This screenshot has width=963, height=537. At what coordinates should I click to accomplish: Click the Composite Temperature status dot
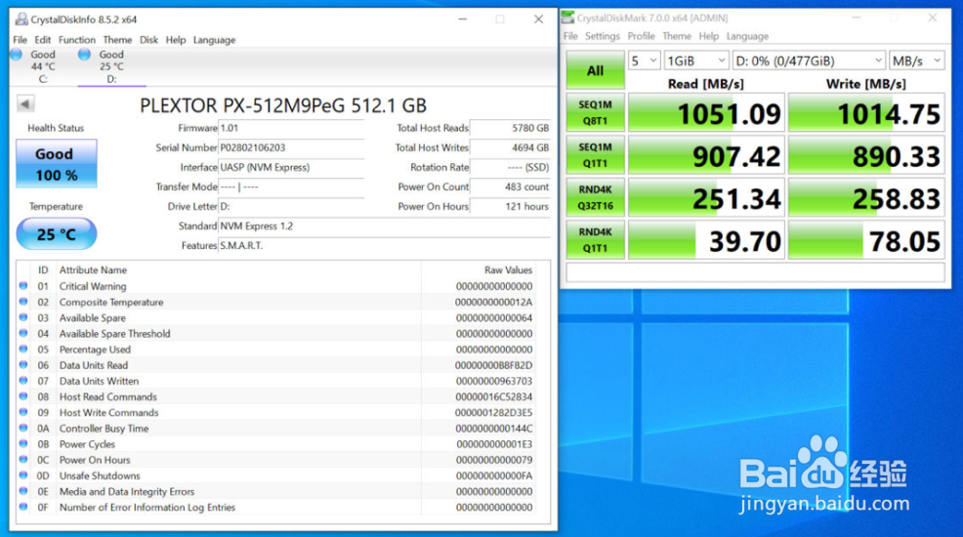tap(23, 302)
